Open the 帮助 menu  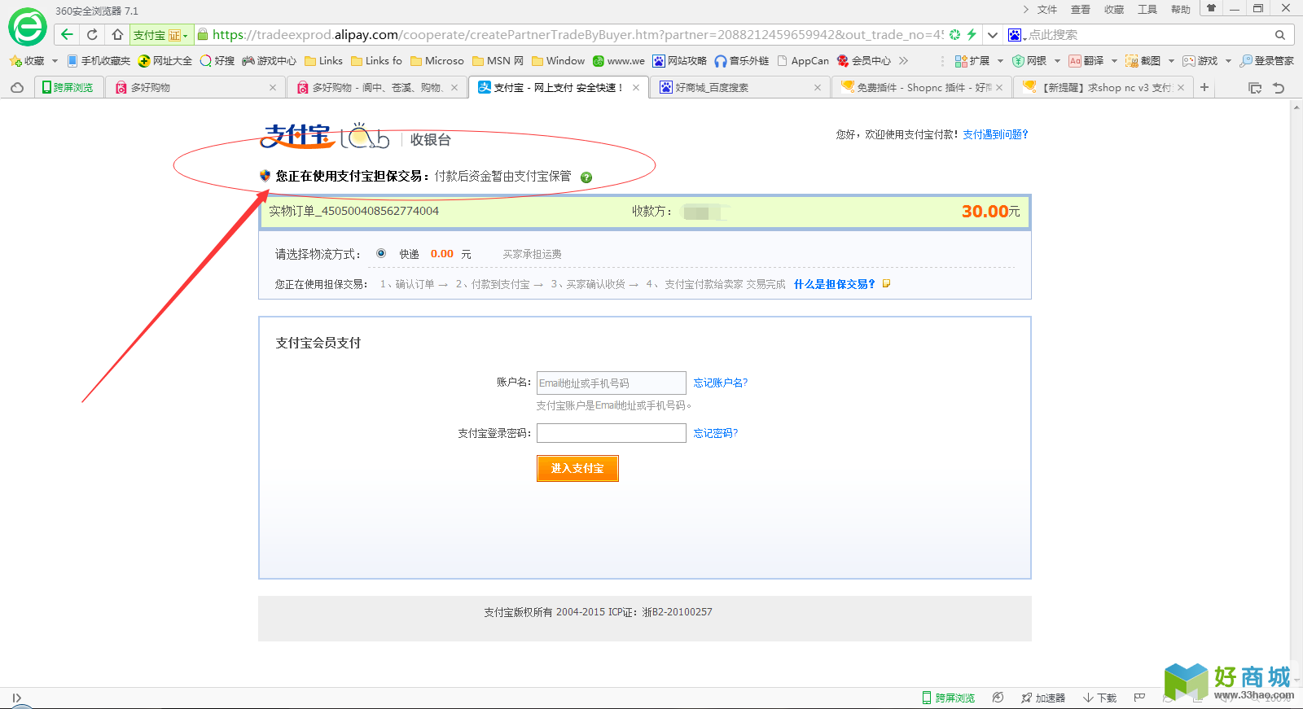tap(1180, 10)
